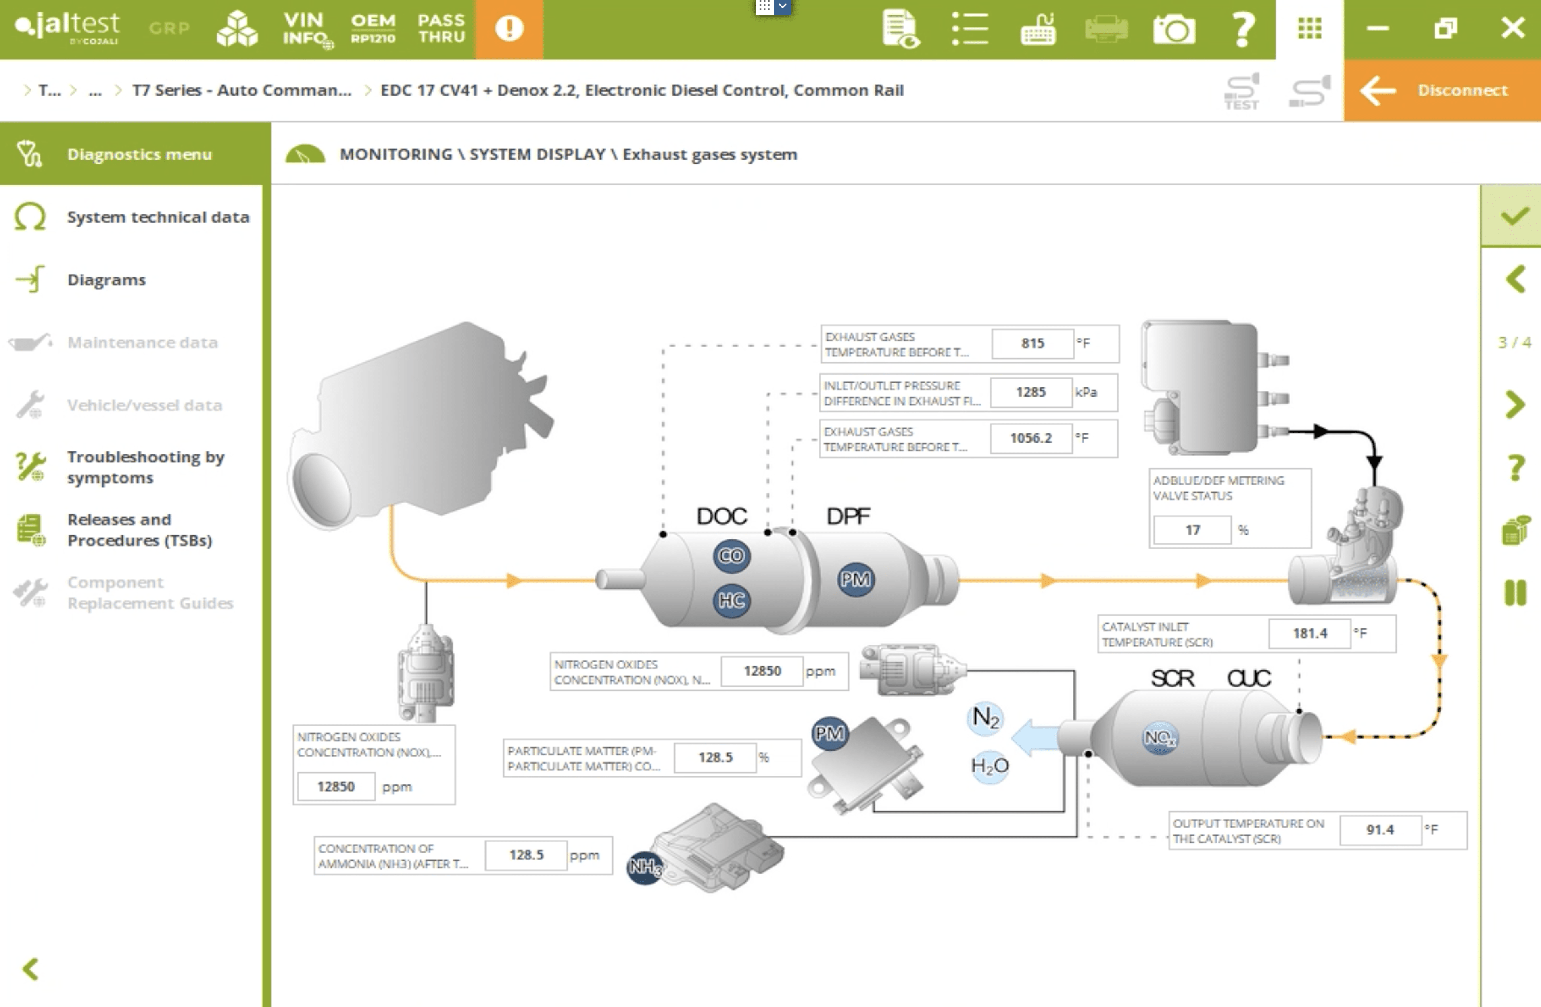This screenshot has width=1541, height=1007.
Task: Confirm with the green checkmark button
Action: tap(1515, 216)
